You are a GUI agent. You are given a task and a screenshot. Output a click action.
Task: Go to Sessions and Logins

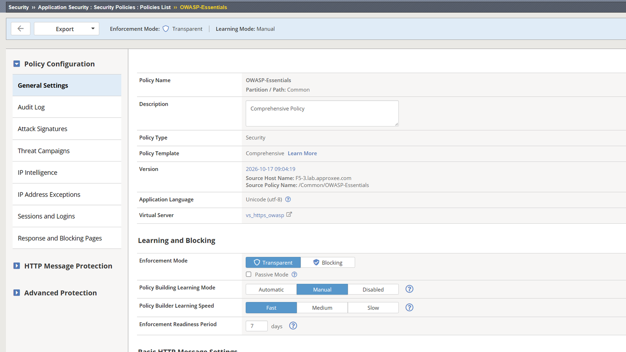coord(67,216)
